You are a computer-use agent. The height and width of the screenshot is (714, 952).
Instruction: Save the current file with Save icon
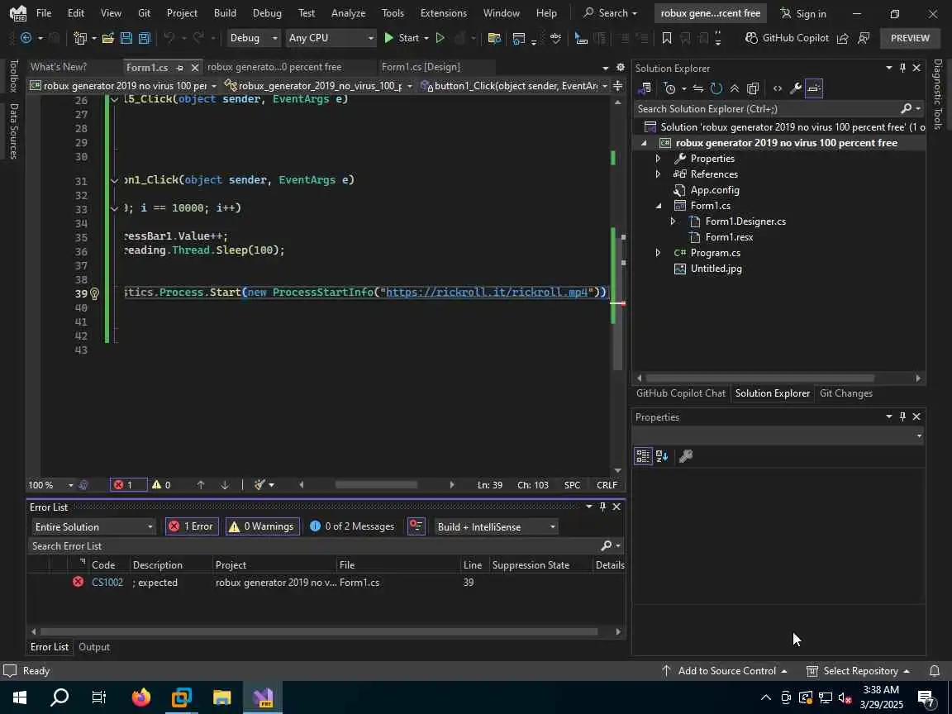126,38
